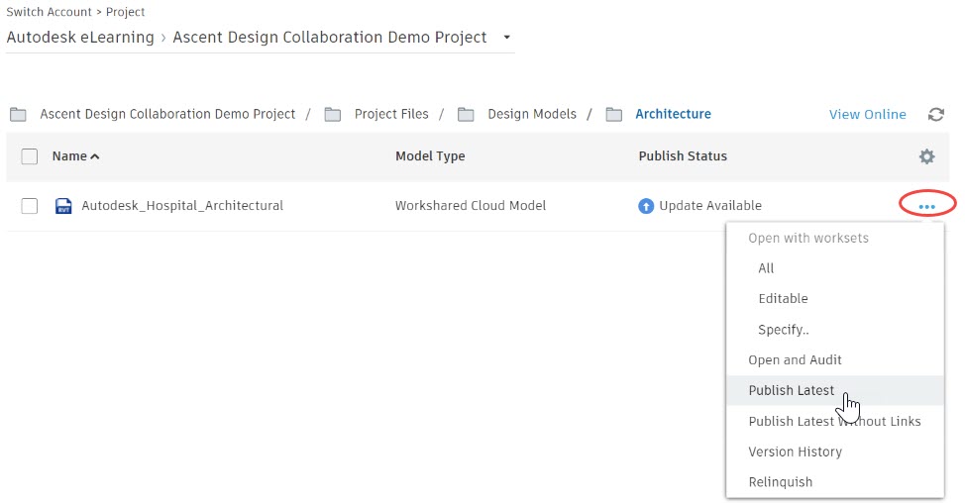
Task: Click the Ascent Design Collaboration Demo Project title
Action: pyautogui.click(x=329, y=37)
